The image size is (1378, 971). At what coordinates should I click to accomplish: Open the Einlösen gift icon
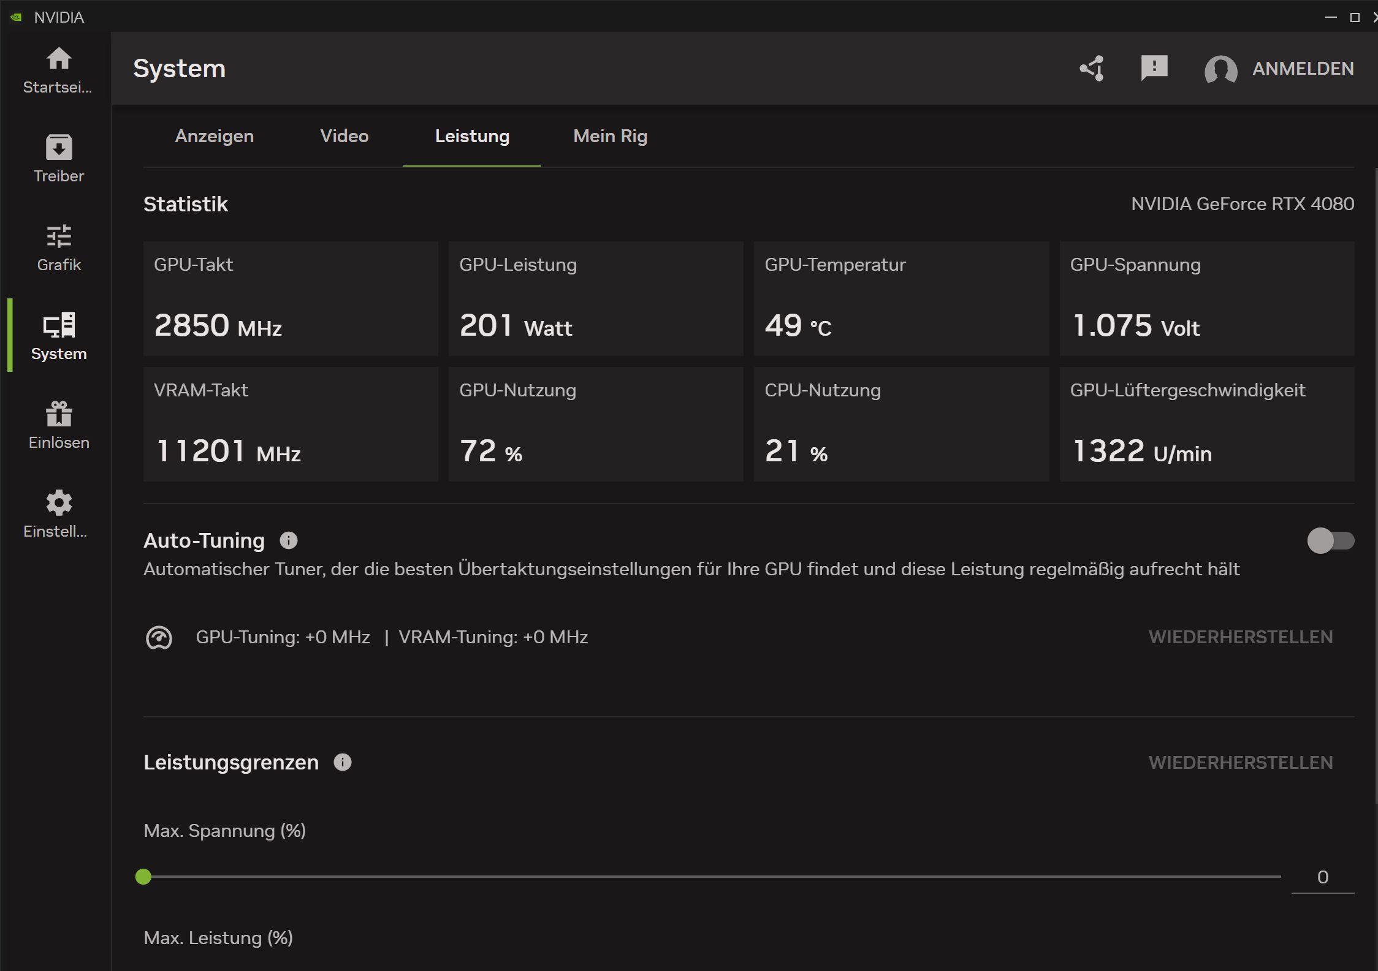(x=59, y=414)
